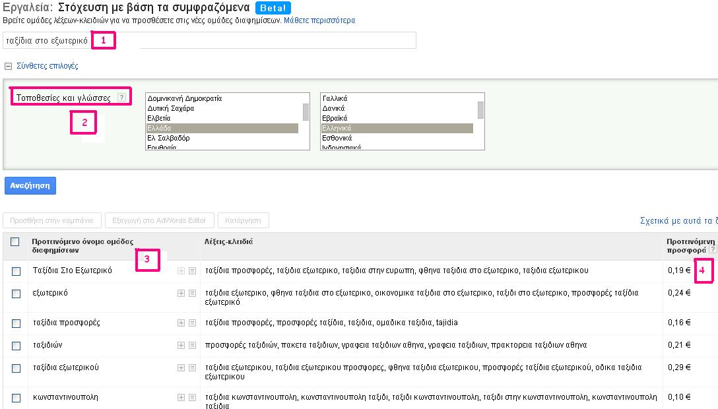Viewport: 718px width, 409px height.
Task: Click help icon beside Προτεινόμενη προσφορά header
Action: tap(713, 249)
